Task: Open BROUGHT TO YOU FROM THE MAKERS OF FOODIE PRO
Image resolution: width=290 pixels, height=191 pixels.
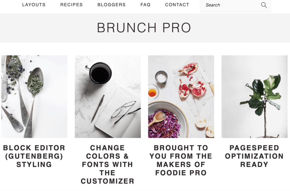Action: pyautogui.click(x=181, y=160)
